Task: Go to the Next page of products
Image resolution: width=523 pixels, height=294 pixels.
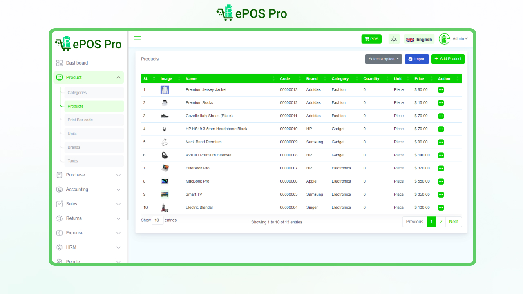Action: click(454, 222)
